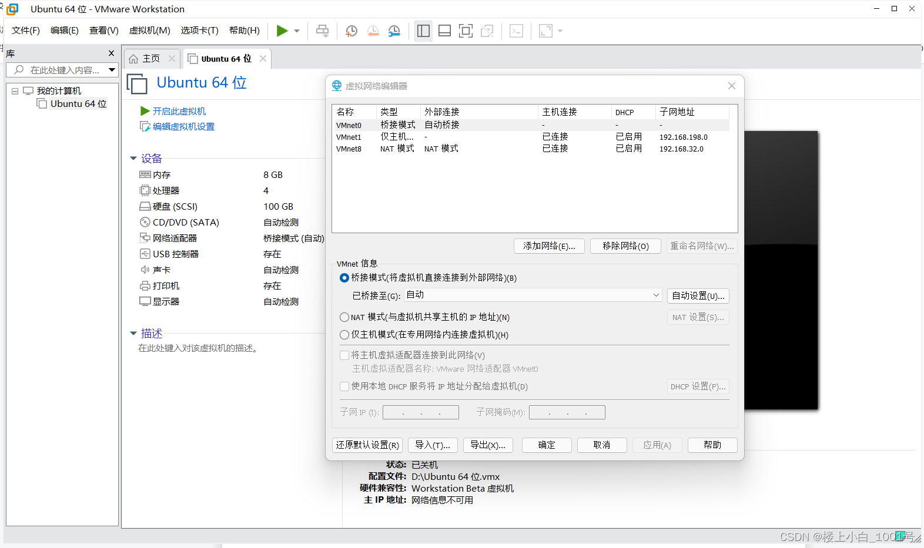Open the 帮助(H) menu
This screenshot has width=924, height=548.
tap(245, 31)
